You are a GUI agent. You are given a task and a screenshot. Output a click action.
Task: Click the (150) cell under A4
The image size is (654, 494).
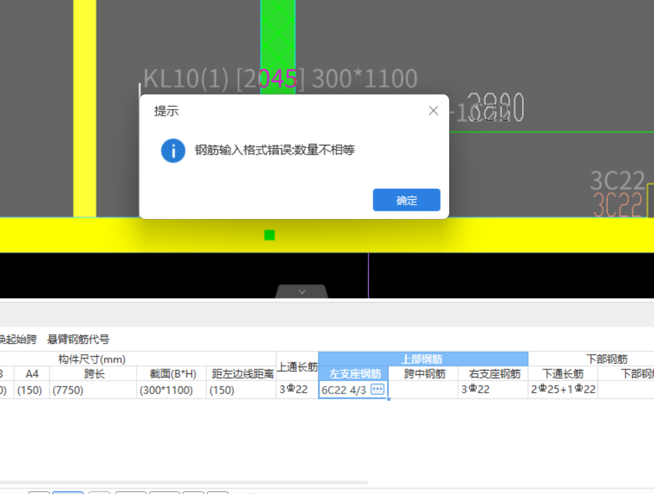coord(32,390)
